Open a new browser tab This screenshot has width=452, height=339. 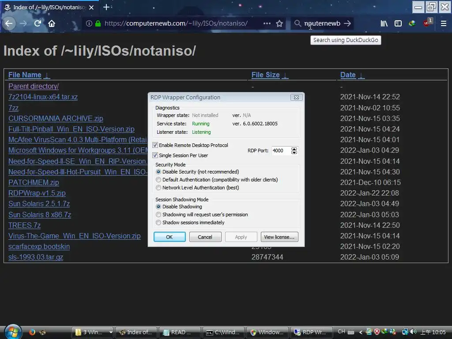[x=106, y=7]
